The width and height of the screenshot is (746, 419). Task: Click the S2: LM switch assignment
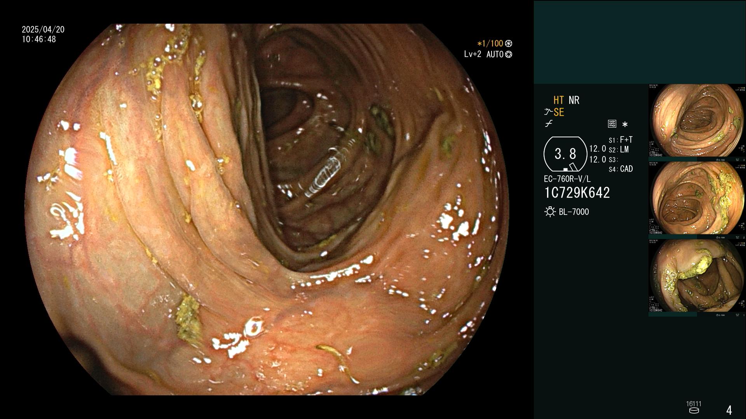[619, 150]
